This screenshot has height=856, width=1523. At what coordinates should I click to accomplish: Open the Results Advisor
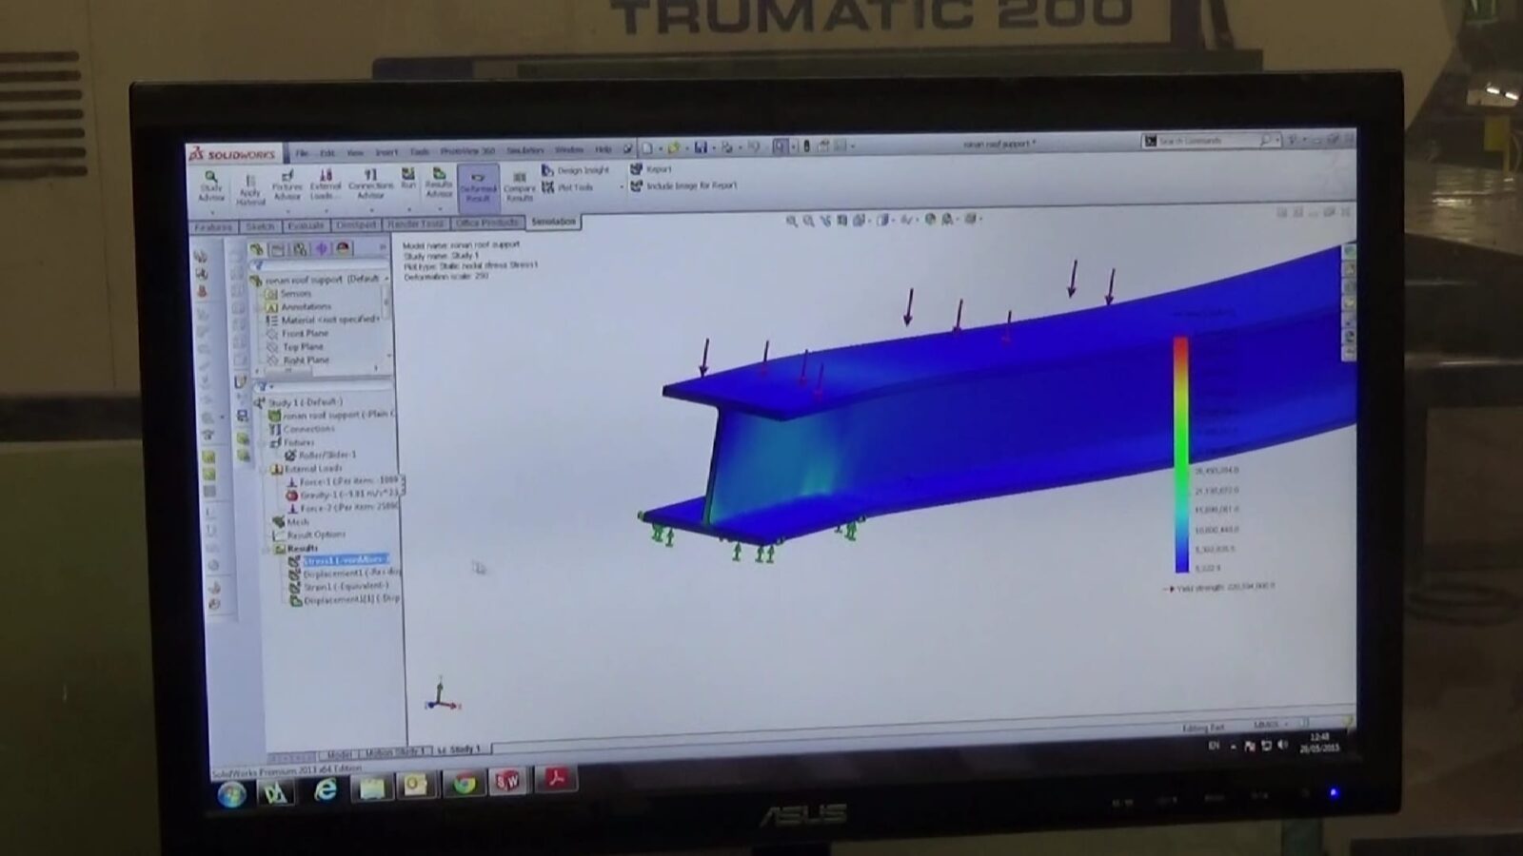coord(439,182)
